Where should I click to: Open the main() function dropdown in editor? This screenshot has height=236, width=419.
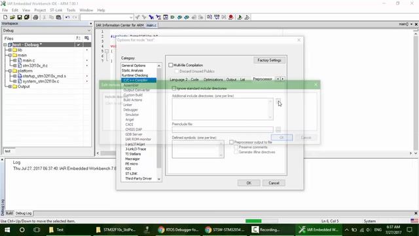point(411,24)
